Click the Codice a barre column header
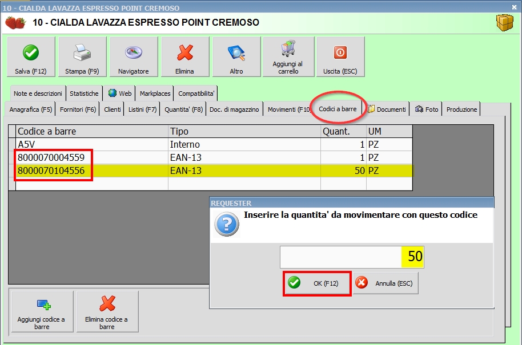Viewport: 522px width, 345px height. [x=92, y=131]
